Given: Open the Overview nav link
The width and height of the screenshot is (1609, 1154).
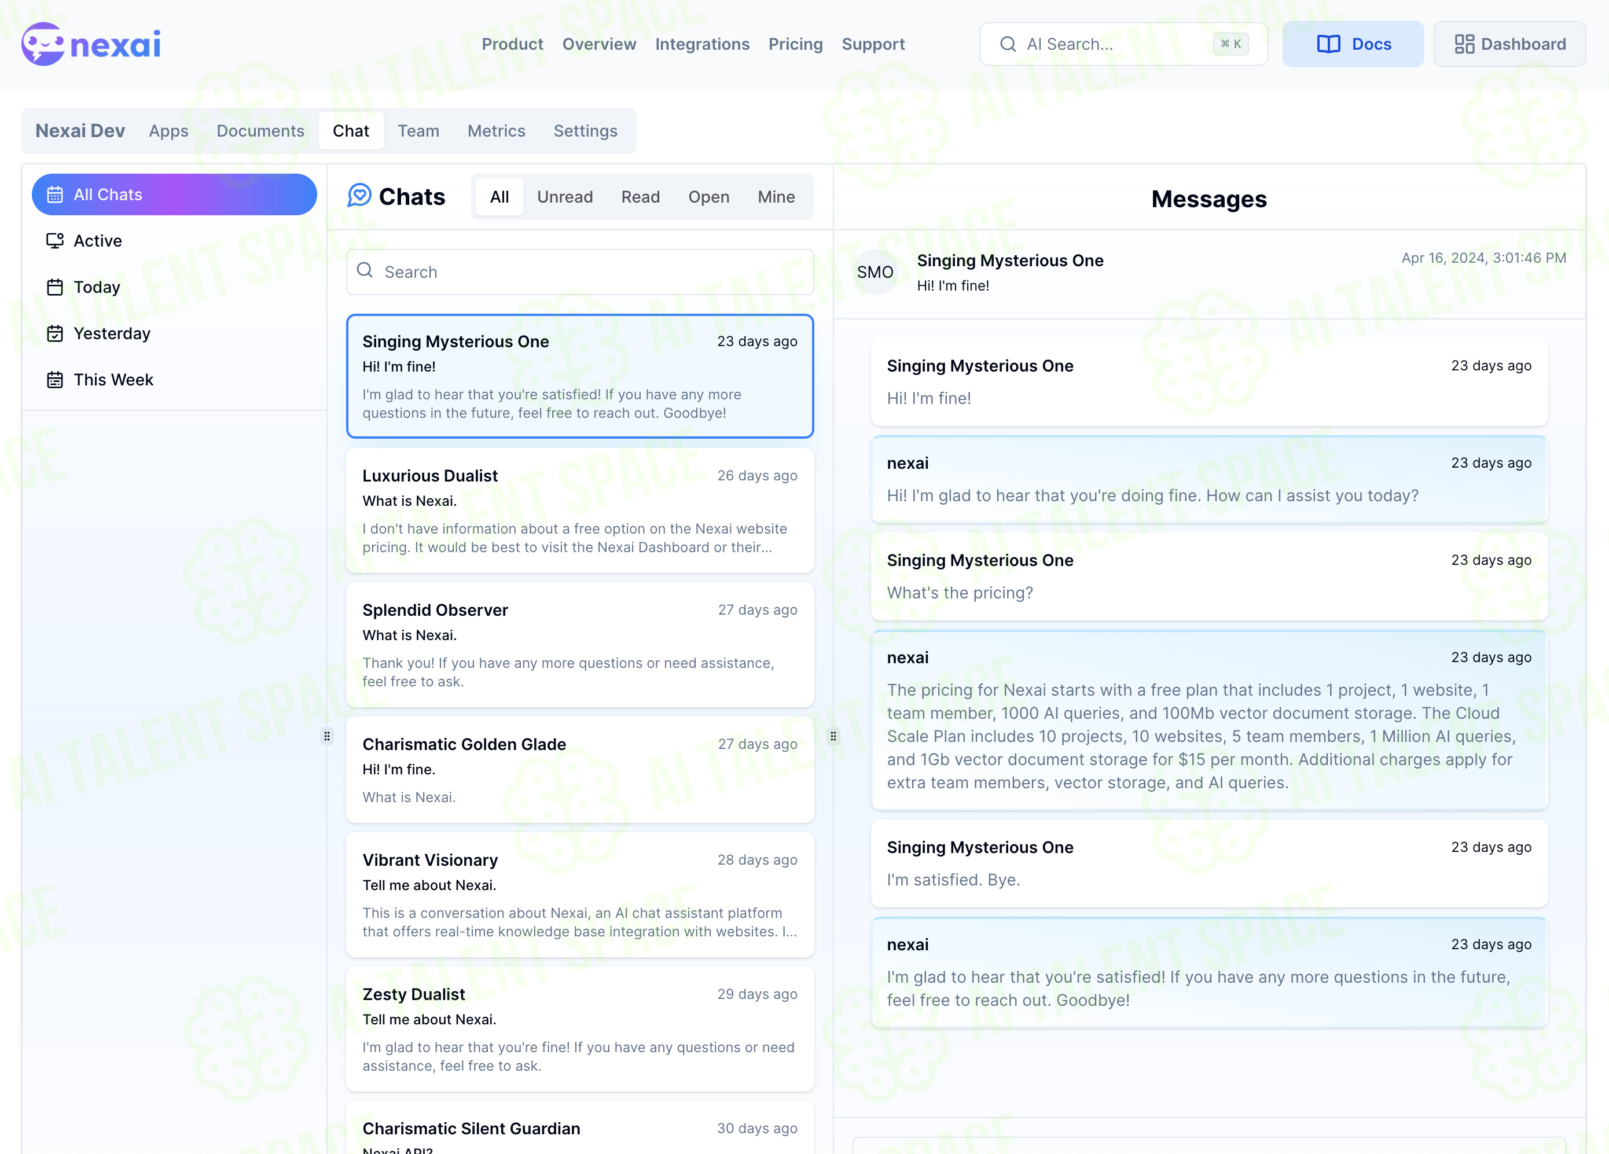Looking at the screenshot, I should (599, 44).
